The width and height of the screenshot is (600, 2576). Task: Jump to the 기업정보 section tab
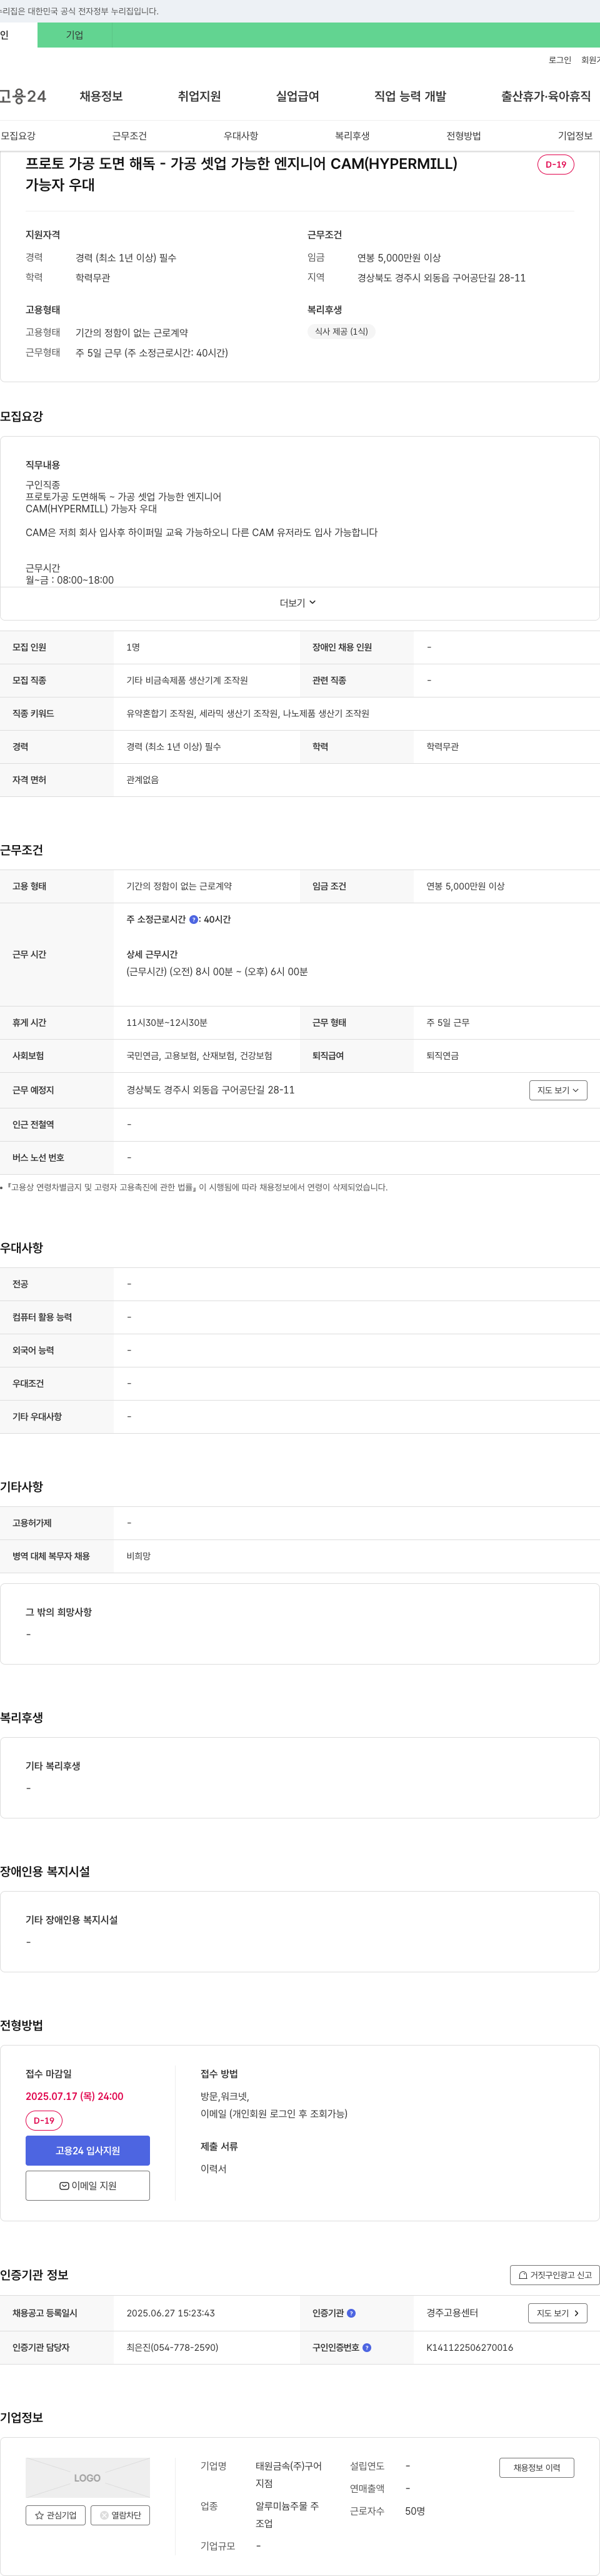[575, 136]
